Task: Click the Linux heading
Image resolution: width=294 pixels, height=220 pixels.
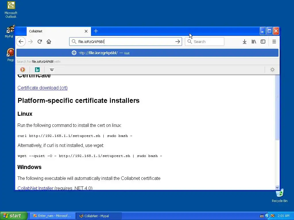Action: click(x=25, y=114)
